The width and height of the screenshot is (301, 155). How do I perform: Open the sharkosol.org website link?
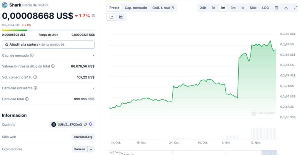pyautogui.click(x=83, y=137)
